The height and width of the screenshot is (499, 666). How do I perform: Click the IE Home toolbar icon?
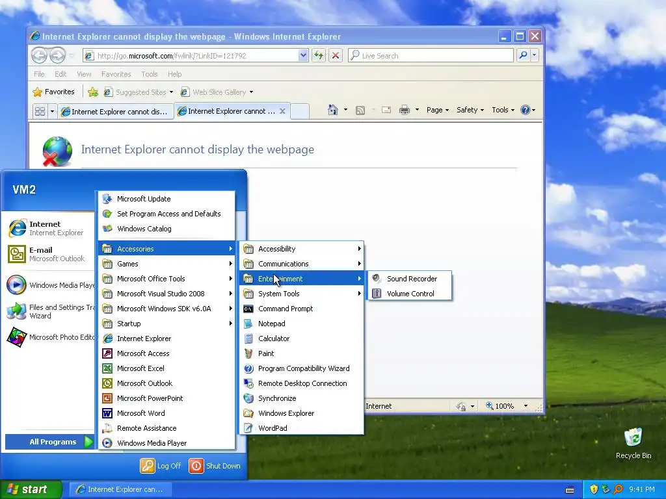(x=332, y=110)
